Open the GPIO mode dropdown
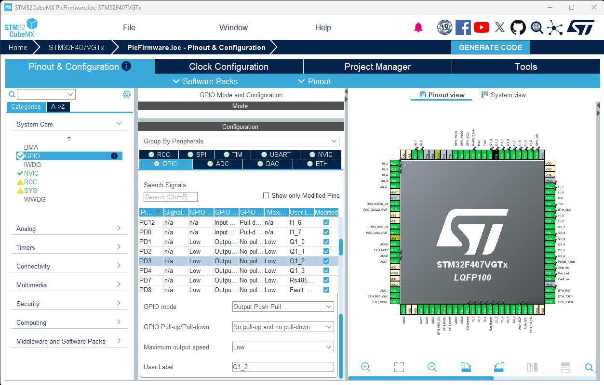This screenshot has width=604, height=385. point(283,307)
